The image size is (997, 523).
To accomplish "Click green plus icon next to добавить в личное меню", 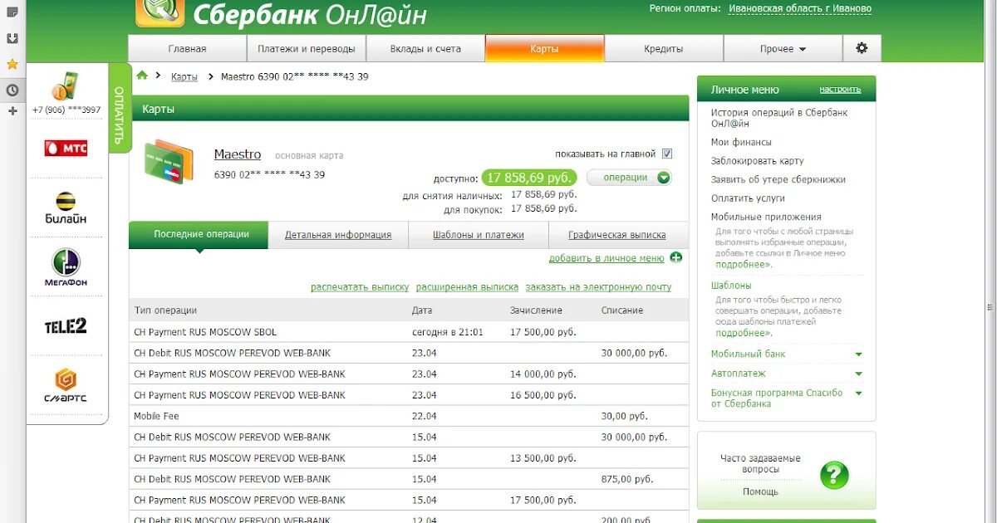I will 675,257.
